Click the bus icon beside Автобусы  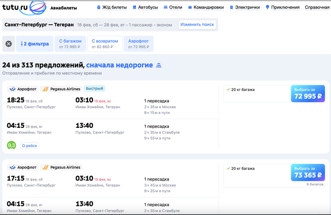[134, 7]
